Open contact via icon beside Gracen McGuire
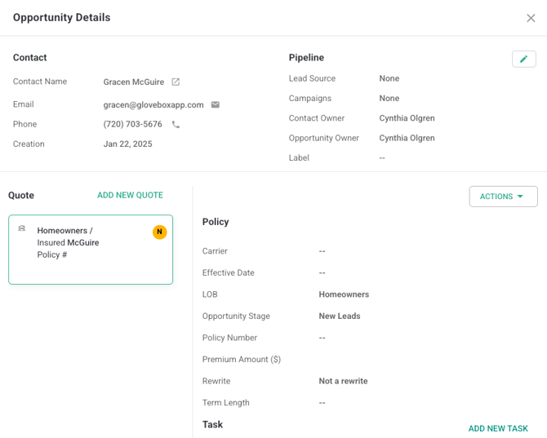The image size is (547, 438). coord(176,82)
